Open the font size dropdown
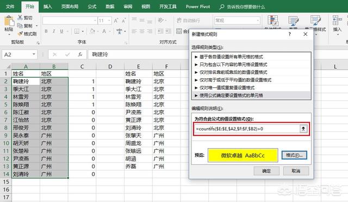Viewport: 348px width, 202px height. 109,21
